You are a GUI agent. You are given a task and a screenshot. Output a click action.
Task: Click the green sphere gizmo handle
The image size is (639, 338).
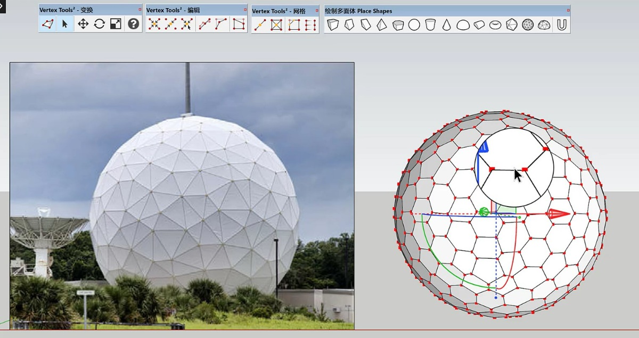[484, 212]
